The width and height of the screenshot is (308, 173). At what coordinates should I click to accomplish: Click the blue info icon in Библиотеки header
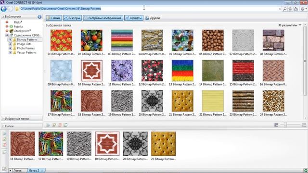pyautogui.click(x=39, y=17)
